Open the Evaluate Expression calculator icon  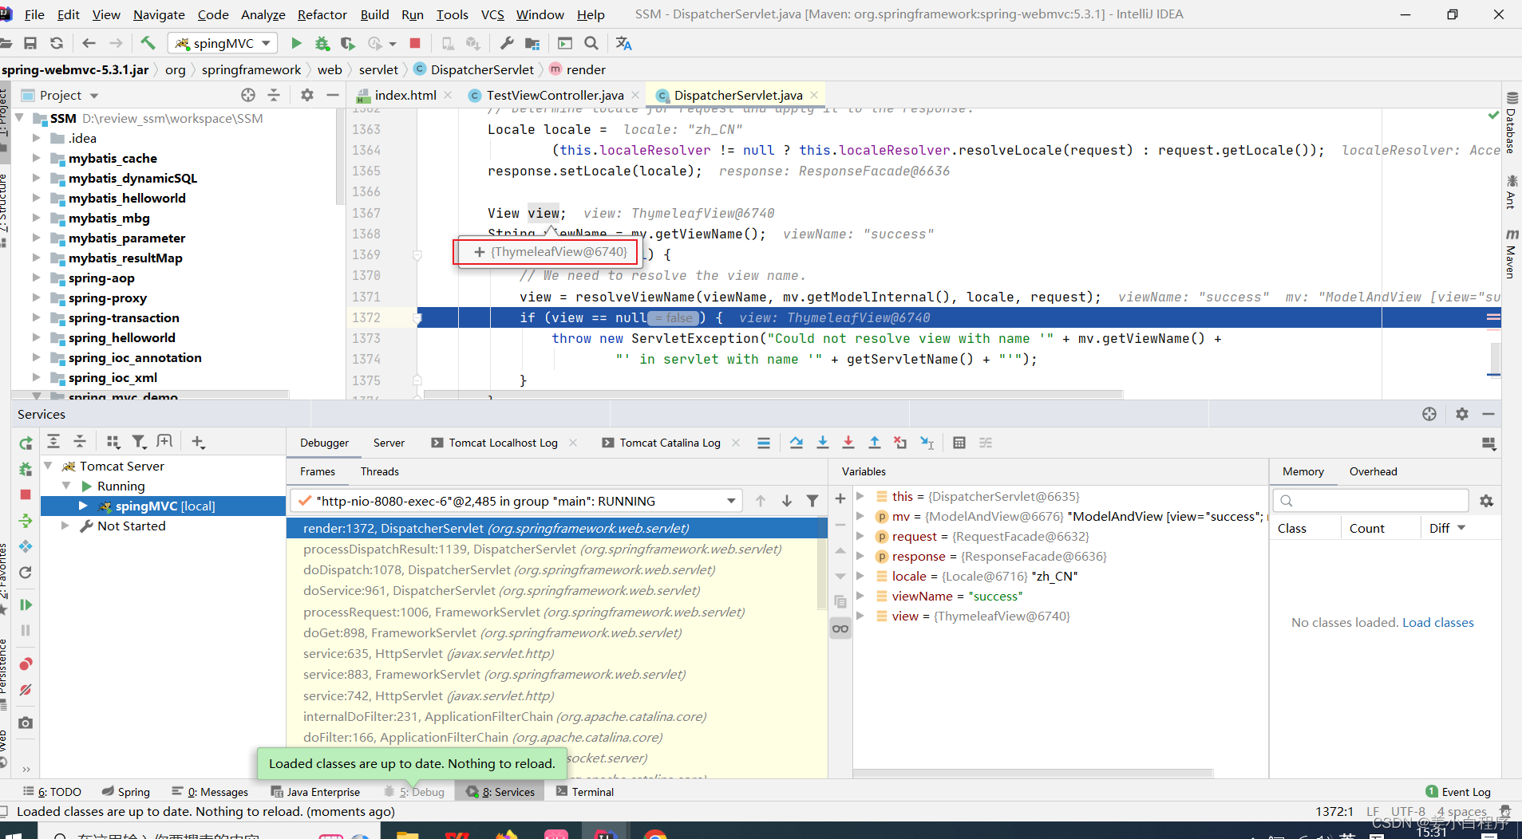point(959,443)
